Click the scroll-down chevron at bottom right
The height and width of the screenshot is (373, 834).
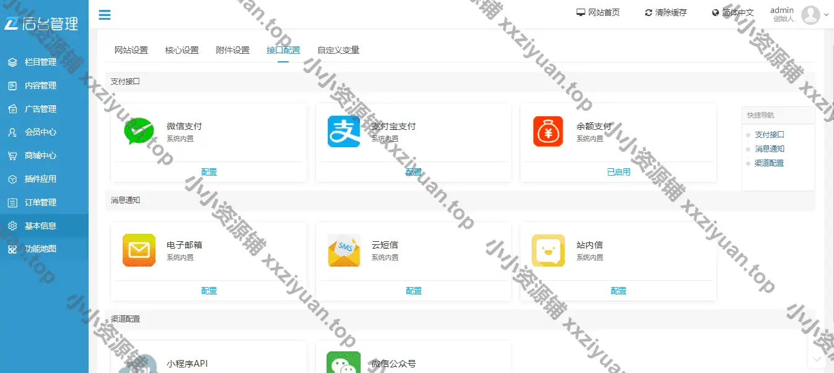pos(817,359)
